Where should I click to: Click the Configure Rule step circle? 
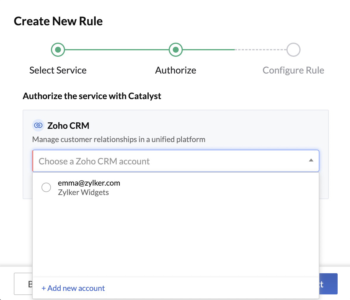point(293,49)
